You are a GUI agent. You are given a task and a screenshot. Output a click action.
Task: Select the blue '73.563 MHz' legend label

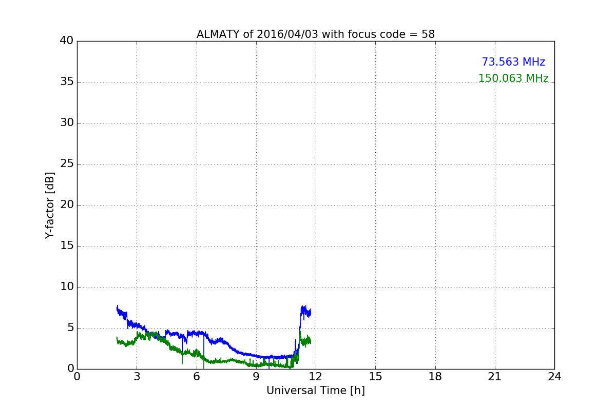click(x=513, y=62)
